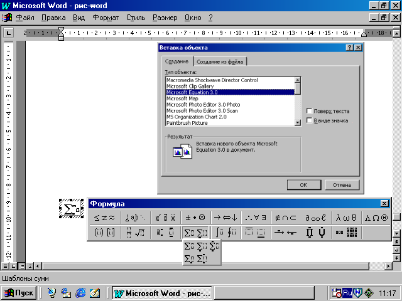Screen dimensions: 402x301
Task: Open underbar and overbar templates palette
Action: [256, 233]
